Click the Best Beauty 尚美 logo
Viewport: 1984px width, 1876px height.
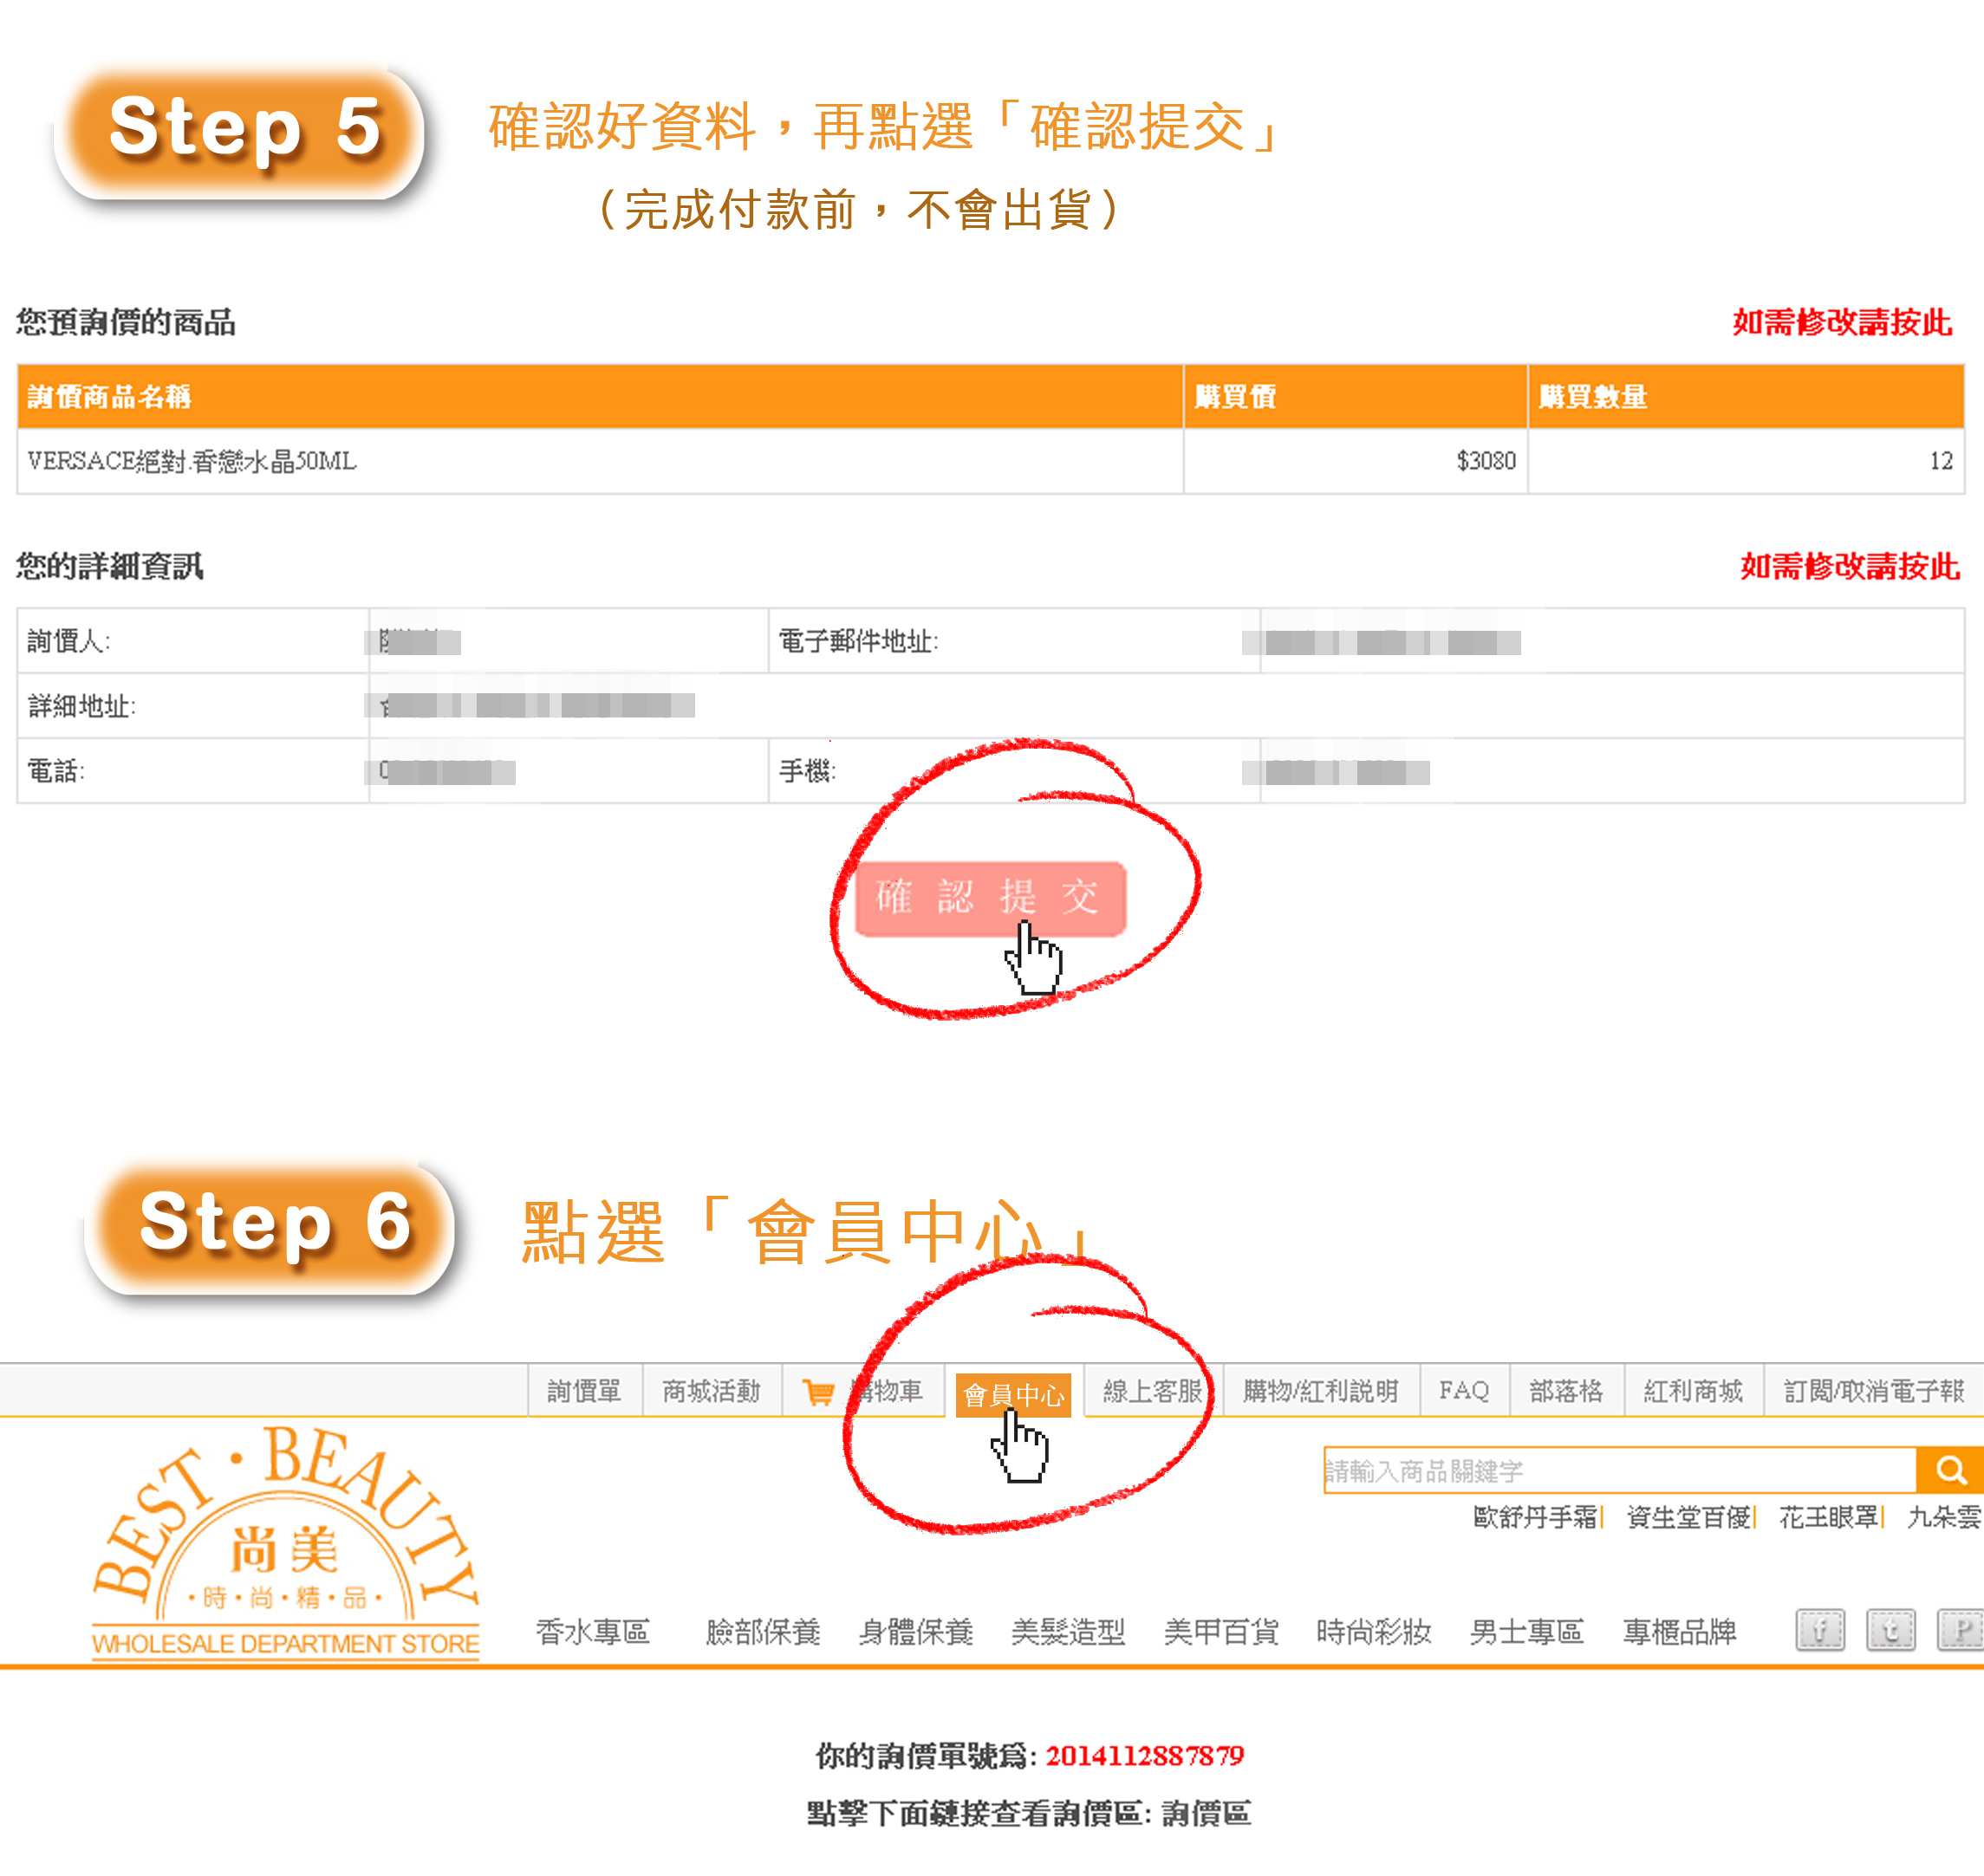coord(286,1545)
